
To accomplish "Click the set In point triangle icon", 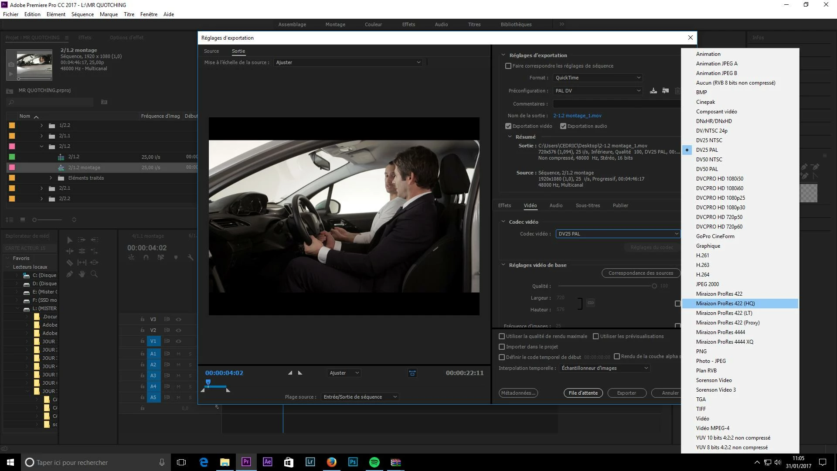I will pyautogui.click(x=290, y=373).
